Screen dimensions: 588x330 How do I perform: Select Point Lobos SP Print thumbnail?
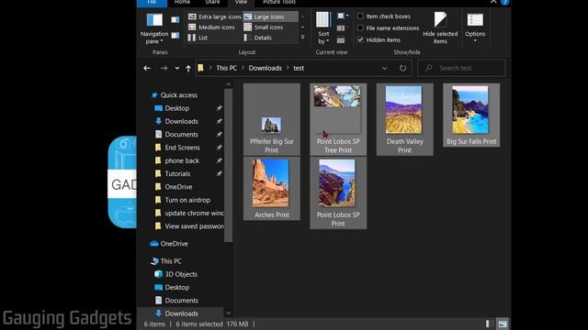click(337, 183)
